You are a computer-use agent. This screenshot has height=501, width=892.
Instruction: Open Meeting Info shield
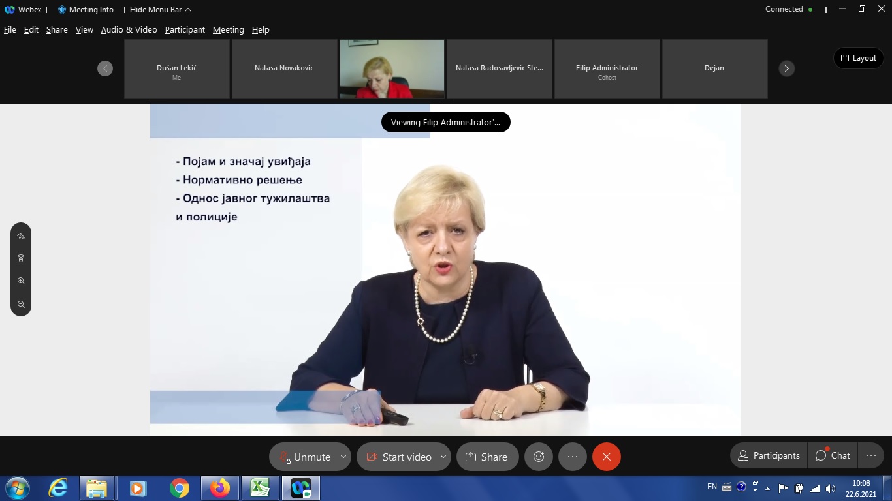pos(86,10)
